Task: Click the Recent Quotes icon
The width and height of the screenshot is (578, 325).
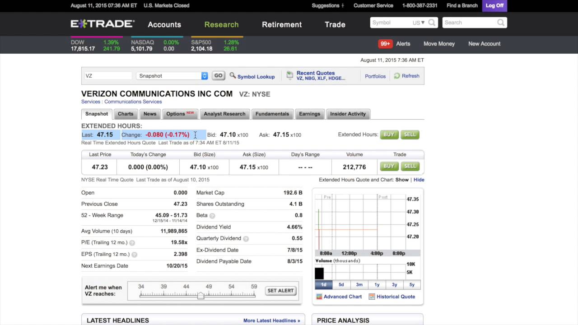Action: [290, 75]
